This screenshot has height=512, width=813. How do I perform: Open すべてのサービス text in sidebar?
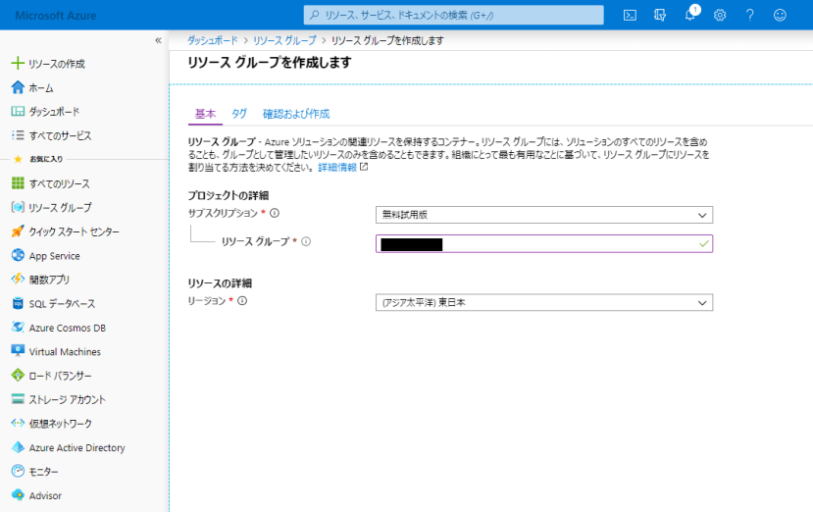tap(60, 136)
